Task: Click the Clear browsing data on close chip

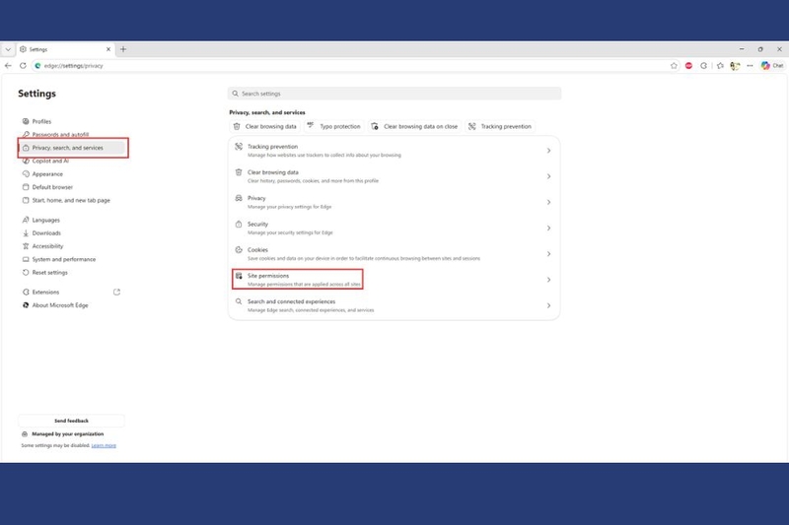Action: (414, 127)
